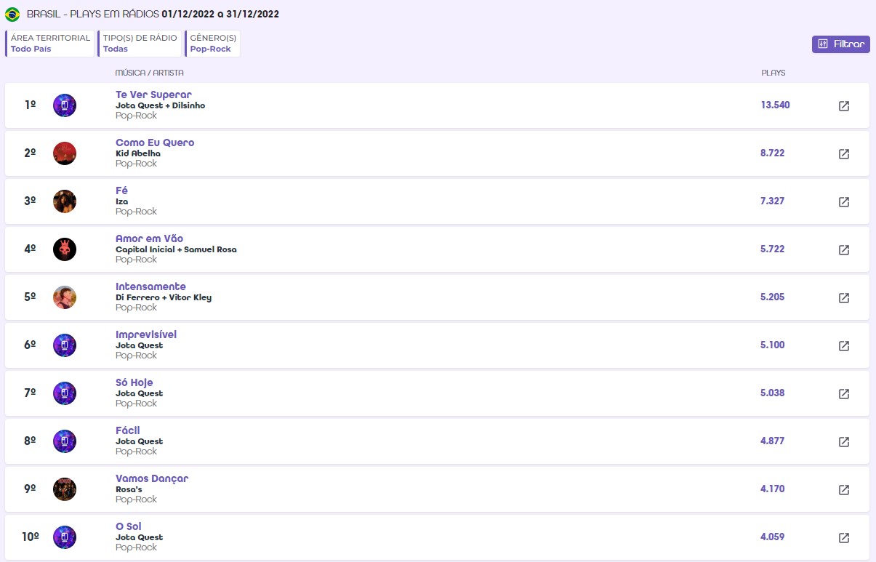
Task: Open external link for Vamos Dançar
Action: click(x=844, y=490)
